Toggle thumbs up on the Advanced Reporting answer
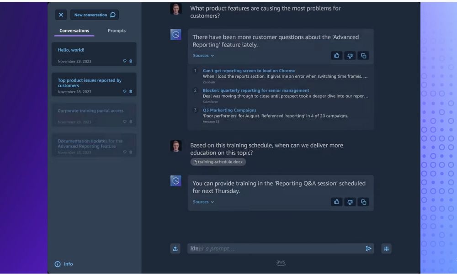457x274 pixels. tap(336, 55)
